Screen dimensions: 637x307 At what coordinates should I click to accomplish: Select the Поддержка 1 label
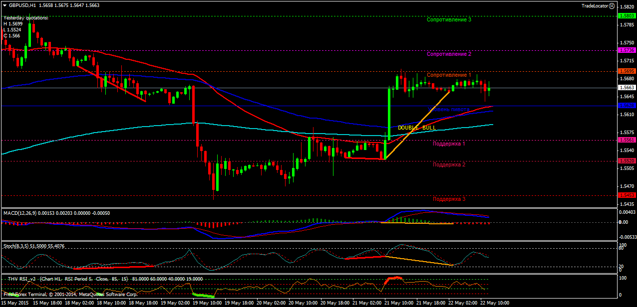[x=449, y=144]
